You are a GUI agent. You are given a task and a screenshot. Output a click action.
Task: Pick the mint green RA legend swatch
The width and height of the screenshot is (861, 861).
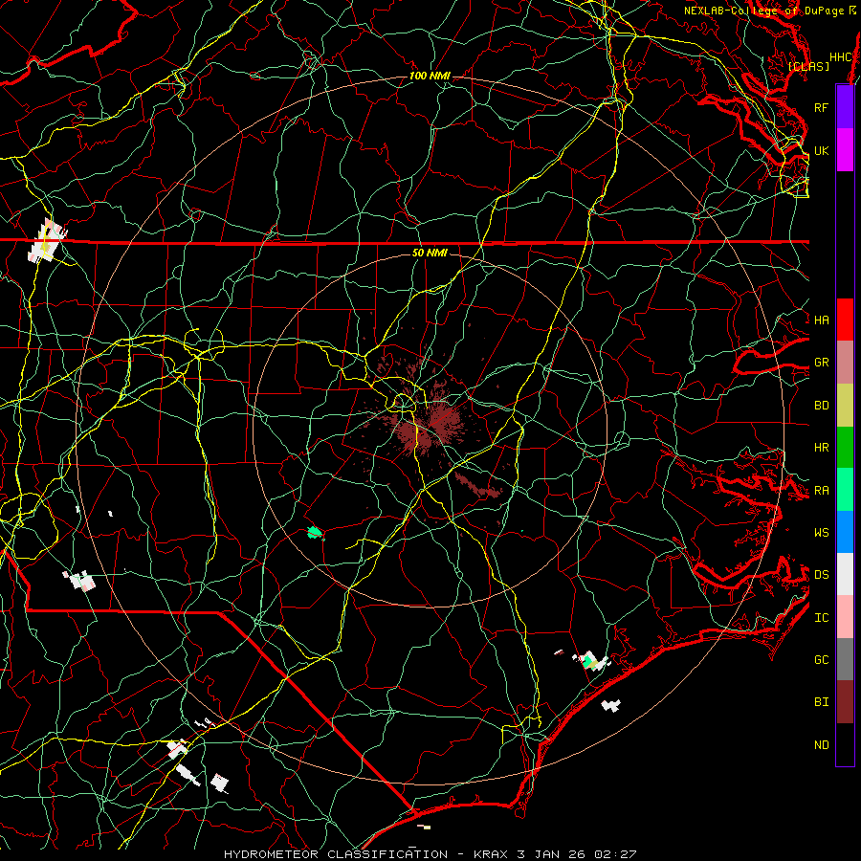845,490
